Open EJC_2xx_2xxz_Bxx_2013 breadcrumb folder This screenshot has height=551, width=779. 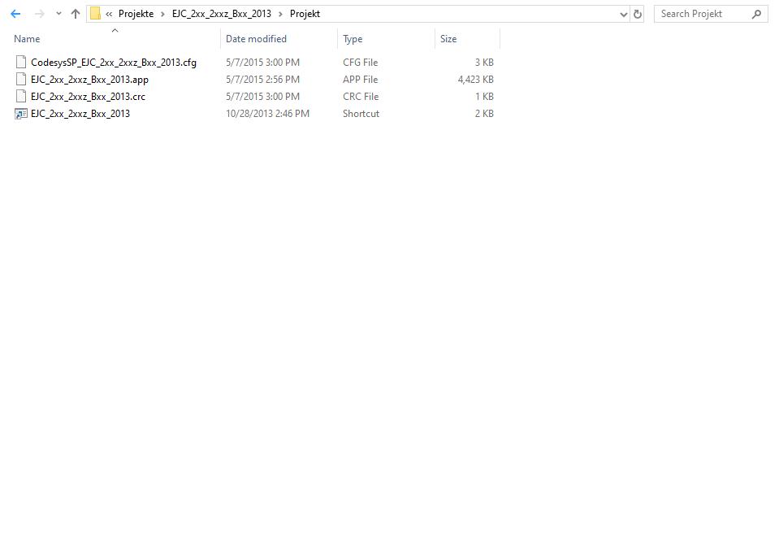point(222,14)
